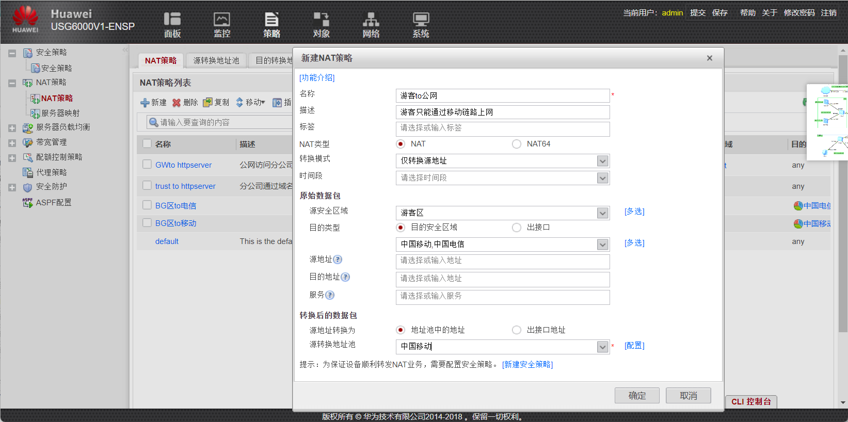Click the 代理策略 icon
The width and height of the screenshot is (848, 422).
28,172
